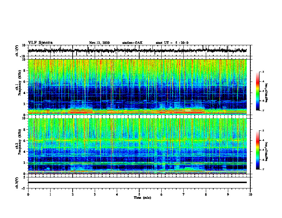282x218 pixels.
Task: Click time axis tick label "4"
Action: (117, 194)
